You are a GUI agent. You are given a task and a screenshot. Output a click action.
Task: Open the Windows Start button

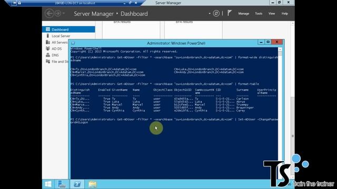pos(48,184)
